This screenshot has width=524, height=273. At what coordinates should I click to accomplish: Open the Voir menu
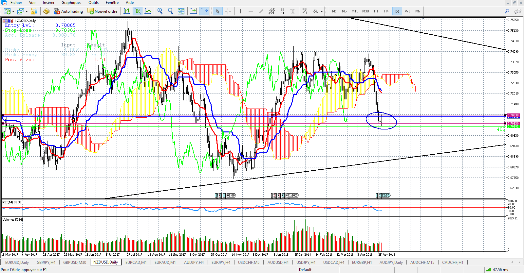[32, 3]
